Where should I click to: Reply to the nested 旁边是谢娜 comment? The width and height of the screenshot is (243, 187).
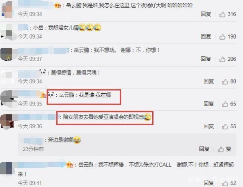point(204,149)
